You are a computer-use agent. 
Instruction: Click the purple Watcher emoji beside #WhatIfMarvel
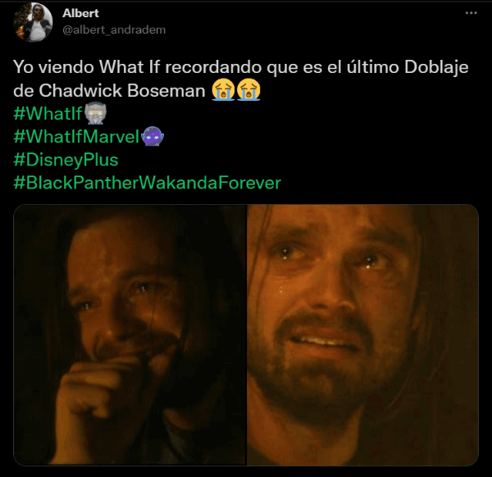[x=153, y=136]
